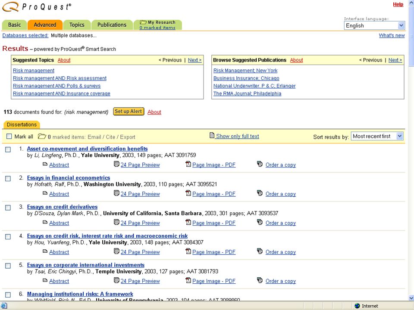Screen dimensions: 414x310
Task: Click the ProQuest logo
Action: point(36,6)
